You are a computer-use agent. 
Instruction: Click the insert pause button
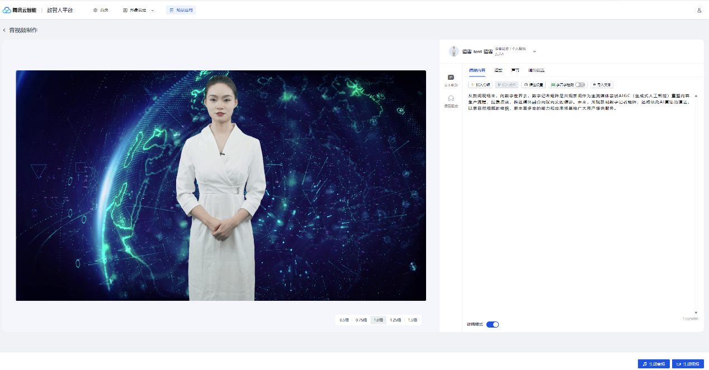point(480,85)
